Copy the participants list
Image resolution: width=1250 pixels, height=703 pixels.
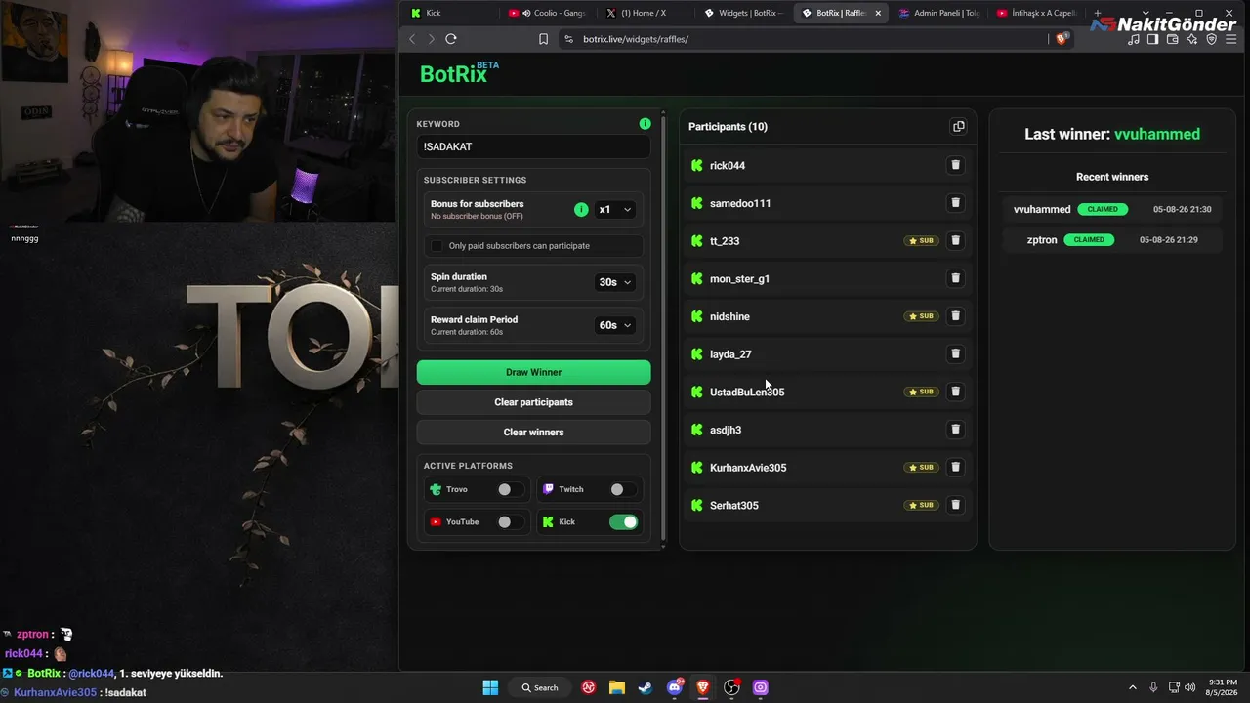958,127
